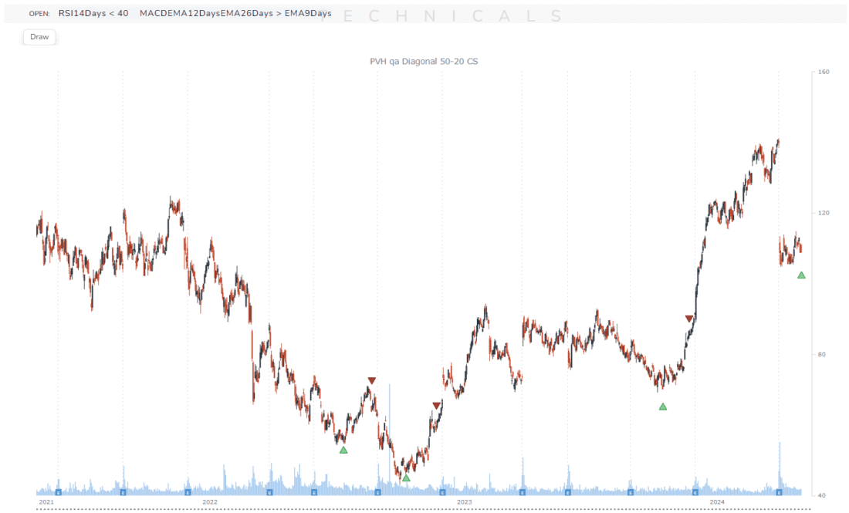Screen dimensions: 849x513
Task: Click the 120 price label on the right axis
Action: coord(824,214)
